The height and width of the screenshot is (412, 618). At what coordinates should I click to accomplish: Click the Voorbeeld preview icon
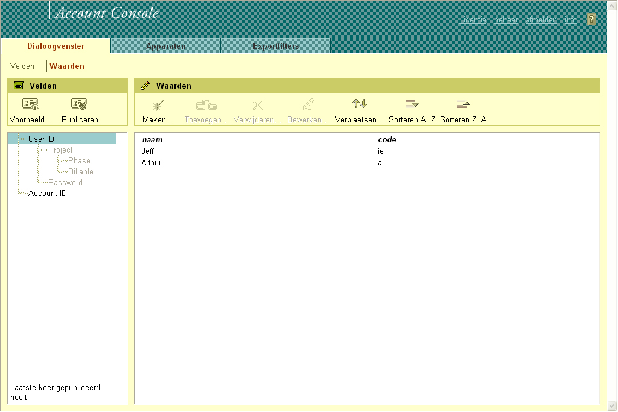pos(30,105)
